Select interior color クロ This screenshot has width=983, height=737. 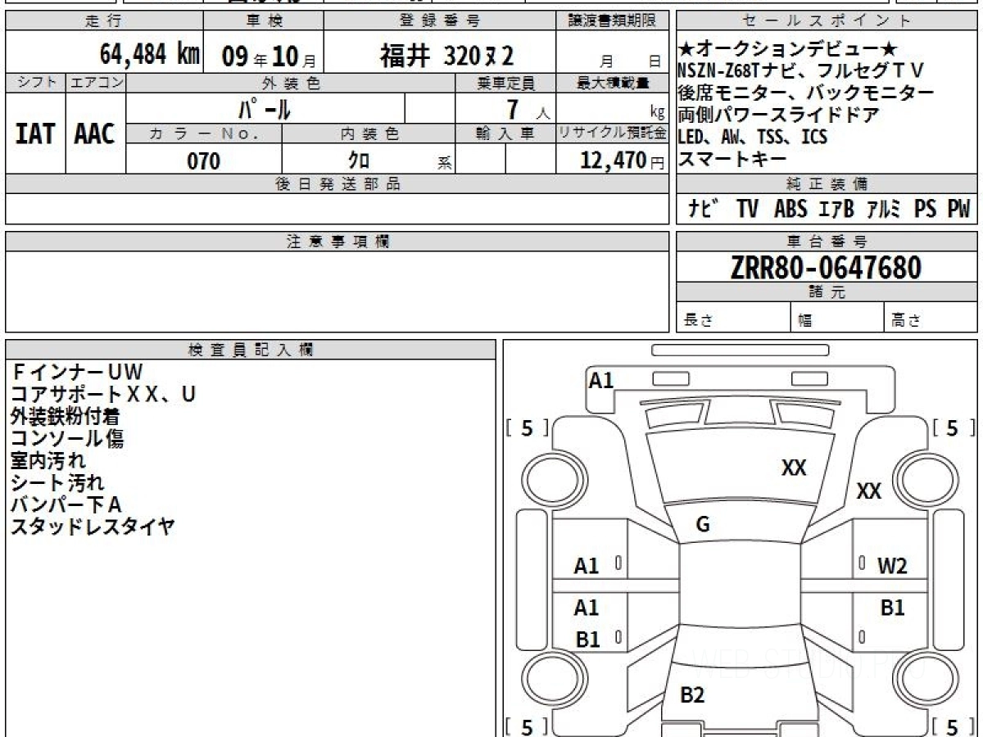[359, 161]
